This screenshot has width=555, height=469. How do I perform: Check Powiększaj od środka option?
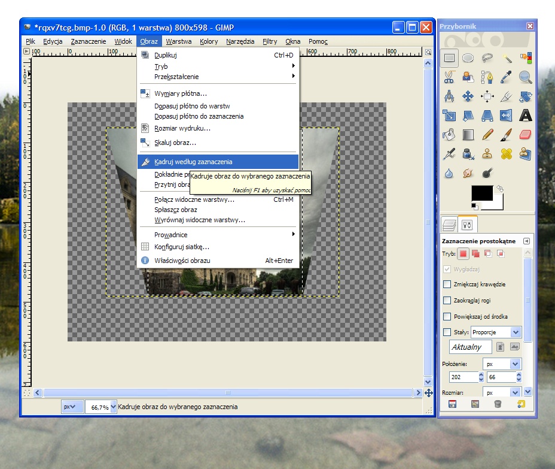[x=447, y=316]
